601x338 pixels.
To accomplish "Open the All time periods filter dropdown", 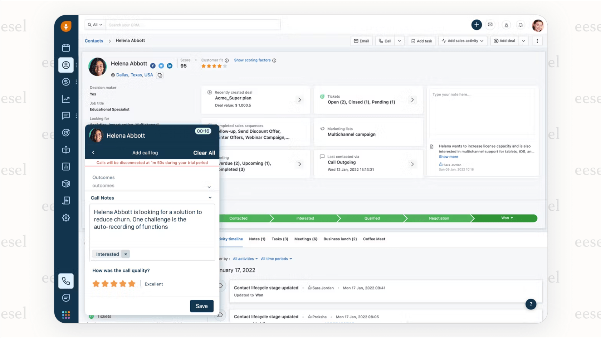I will click(x=276, y=259).
